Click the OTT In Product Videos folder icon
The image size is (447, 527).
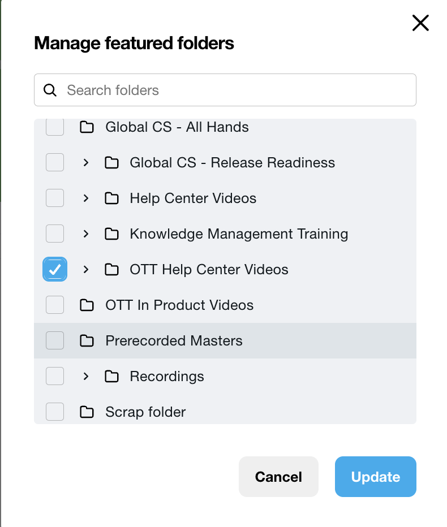click(87, 305)
